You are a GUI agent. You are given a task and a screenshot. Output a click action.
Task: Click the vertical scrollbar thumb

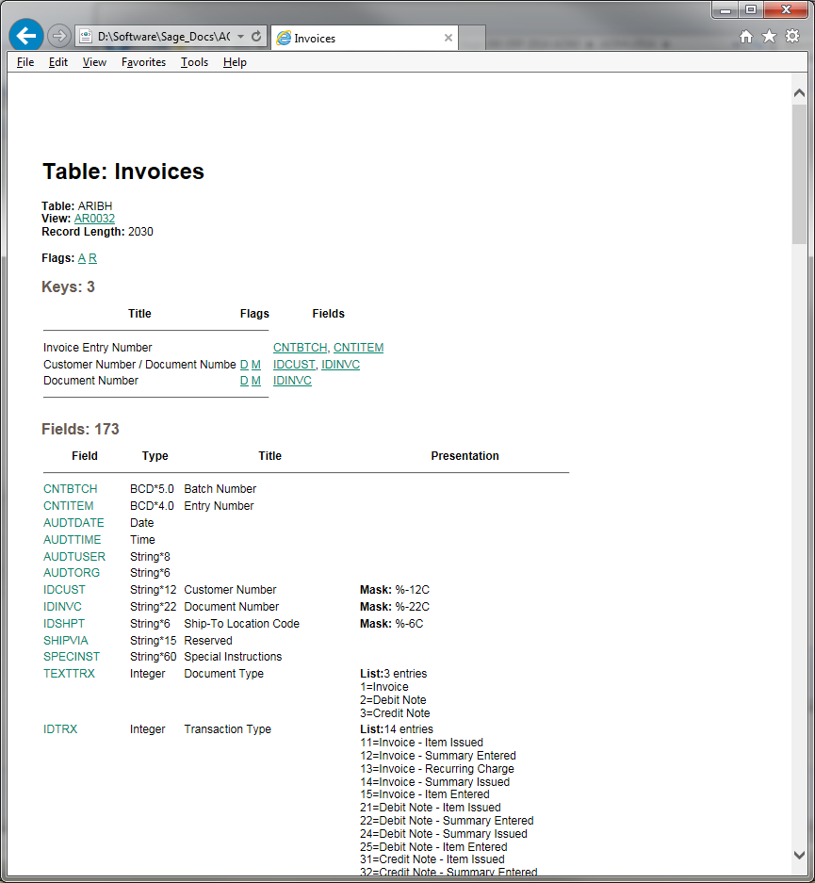(799, 174)
